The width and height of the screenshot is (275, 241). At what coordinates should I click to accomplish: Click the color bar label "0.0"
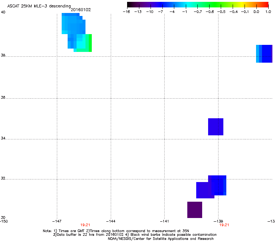(256, 12)
